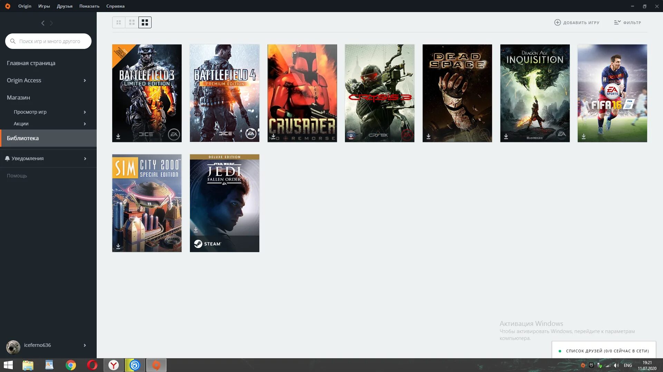Select Библиотека in sidebar
This screenshot has height=372, width=663.
click(48, 138)
